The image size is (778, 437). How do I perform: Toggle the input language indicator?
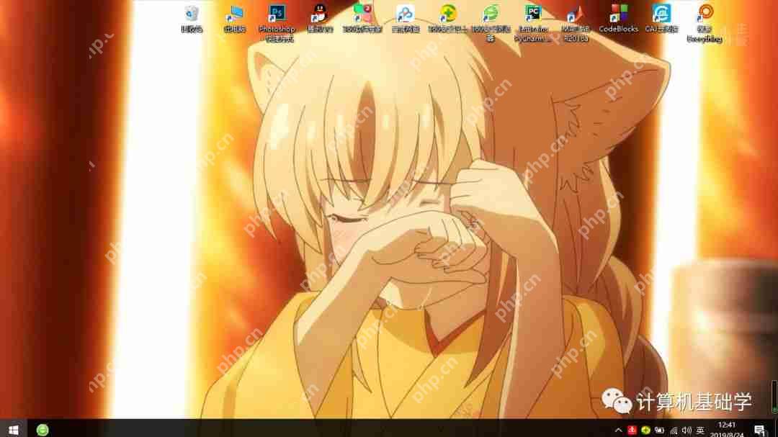tap(700, 430)
